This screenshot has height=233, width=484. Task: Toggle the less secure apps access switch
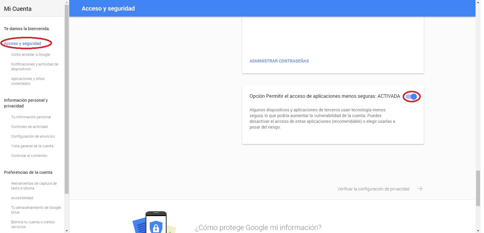pos(411,97)
